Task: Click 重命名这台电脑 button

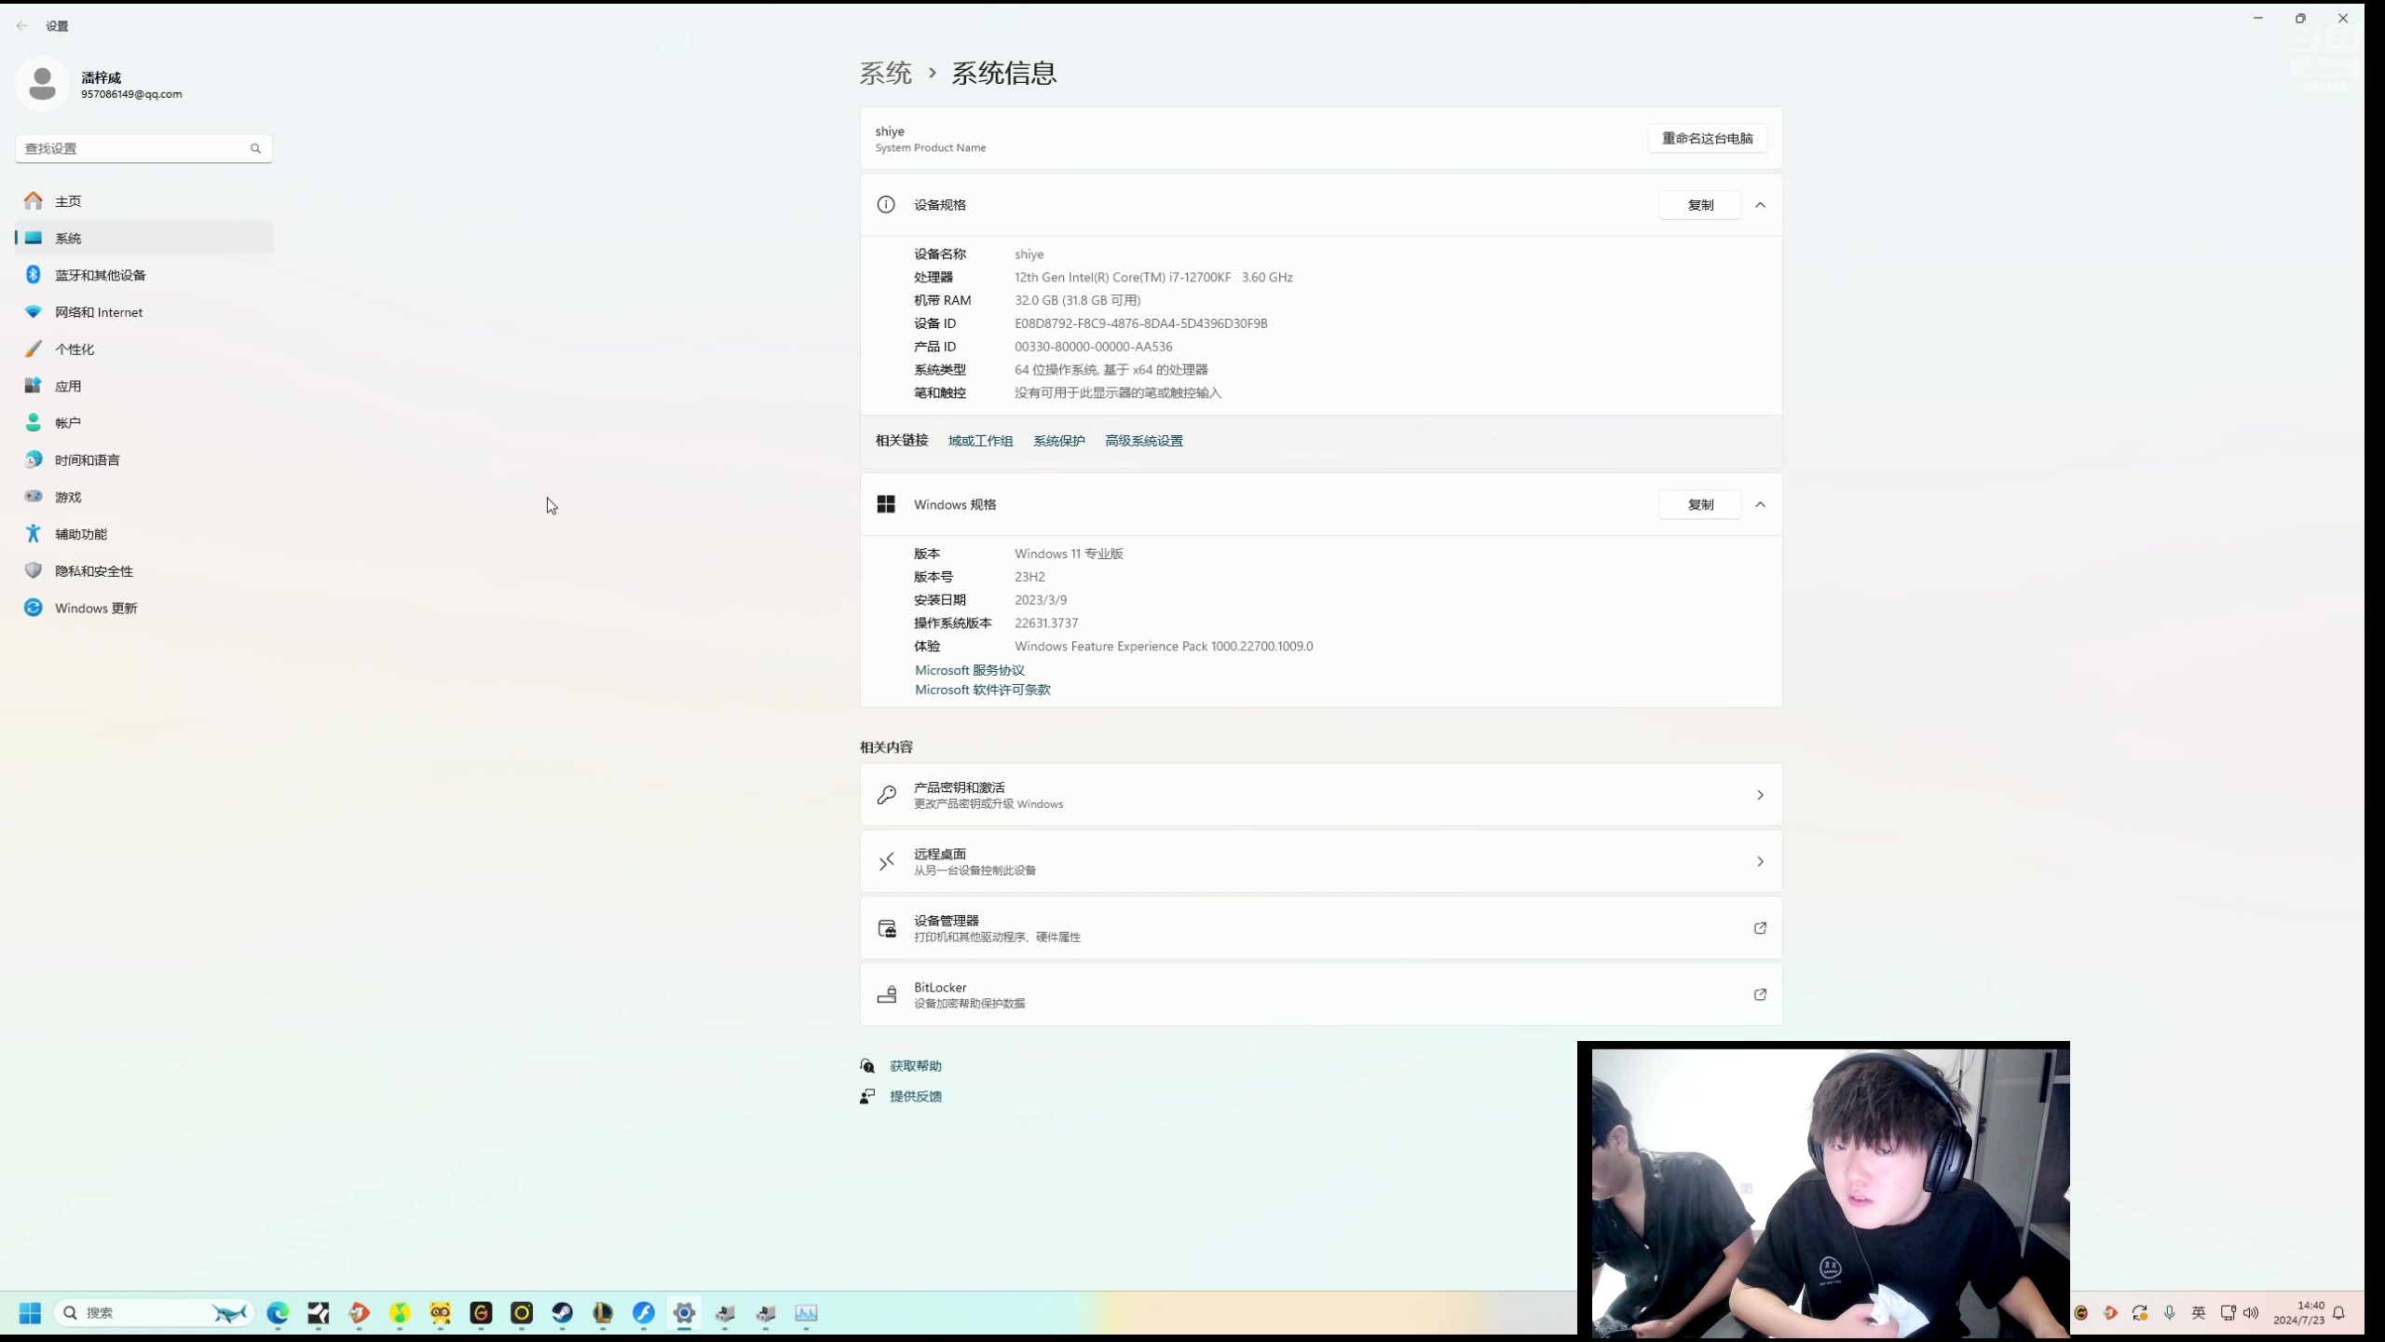Action: [x=1707, y=138]
